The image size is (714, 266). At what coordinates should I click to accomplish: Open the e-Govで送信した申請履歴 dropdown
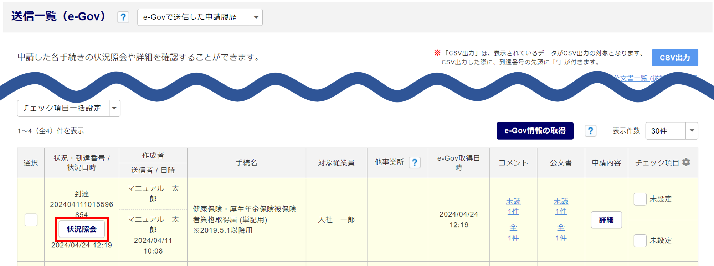[x=256, y=17]
